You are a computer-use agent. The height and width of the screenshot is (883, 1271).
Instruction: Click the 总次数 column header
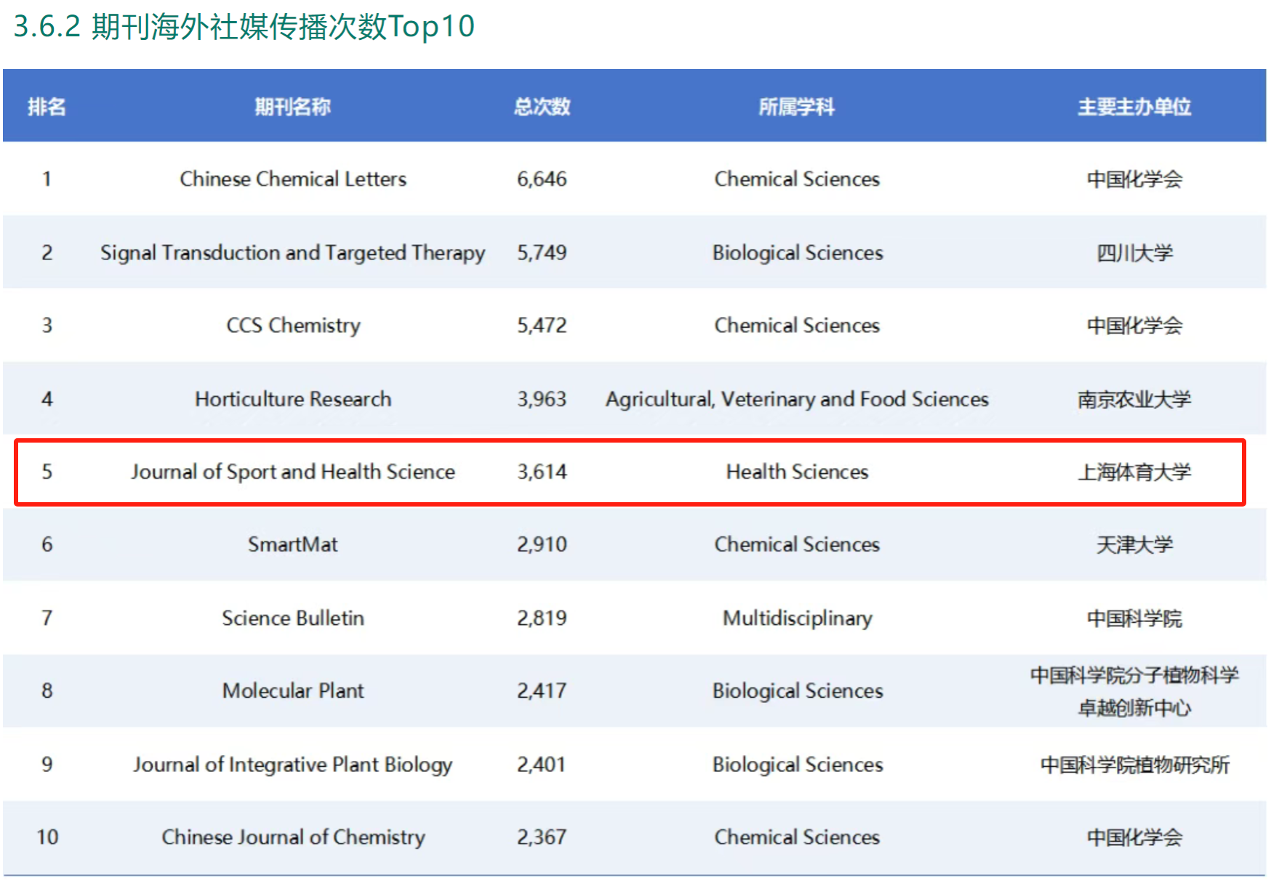[x=542, y=107]
